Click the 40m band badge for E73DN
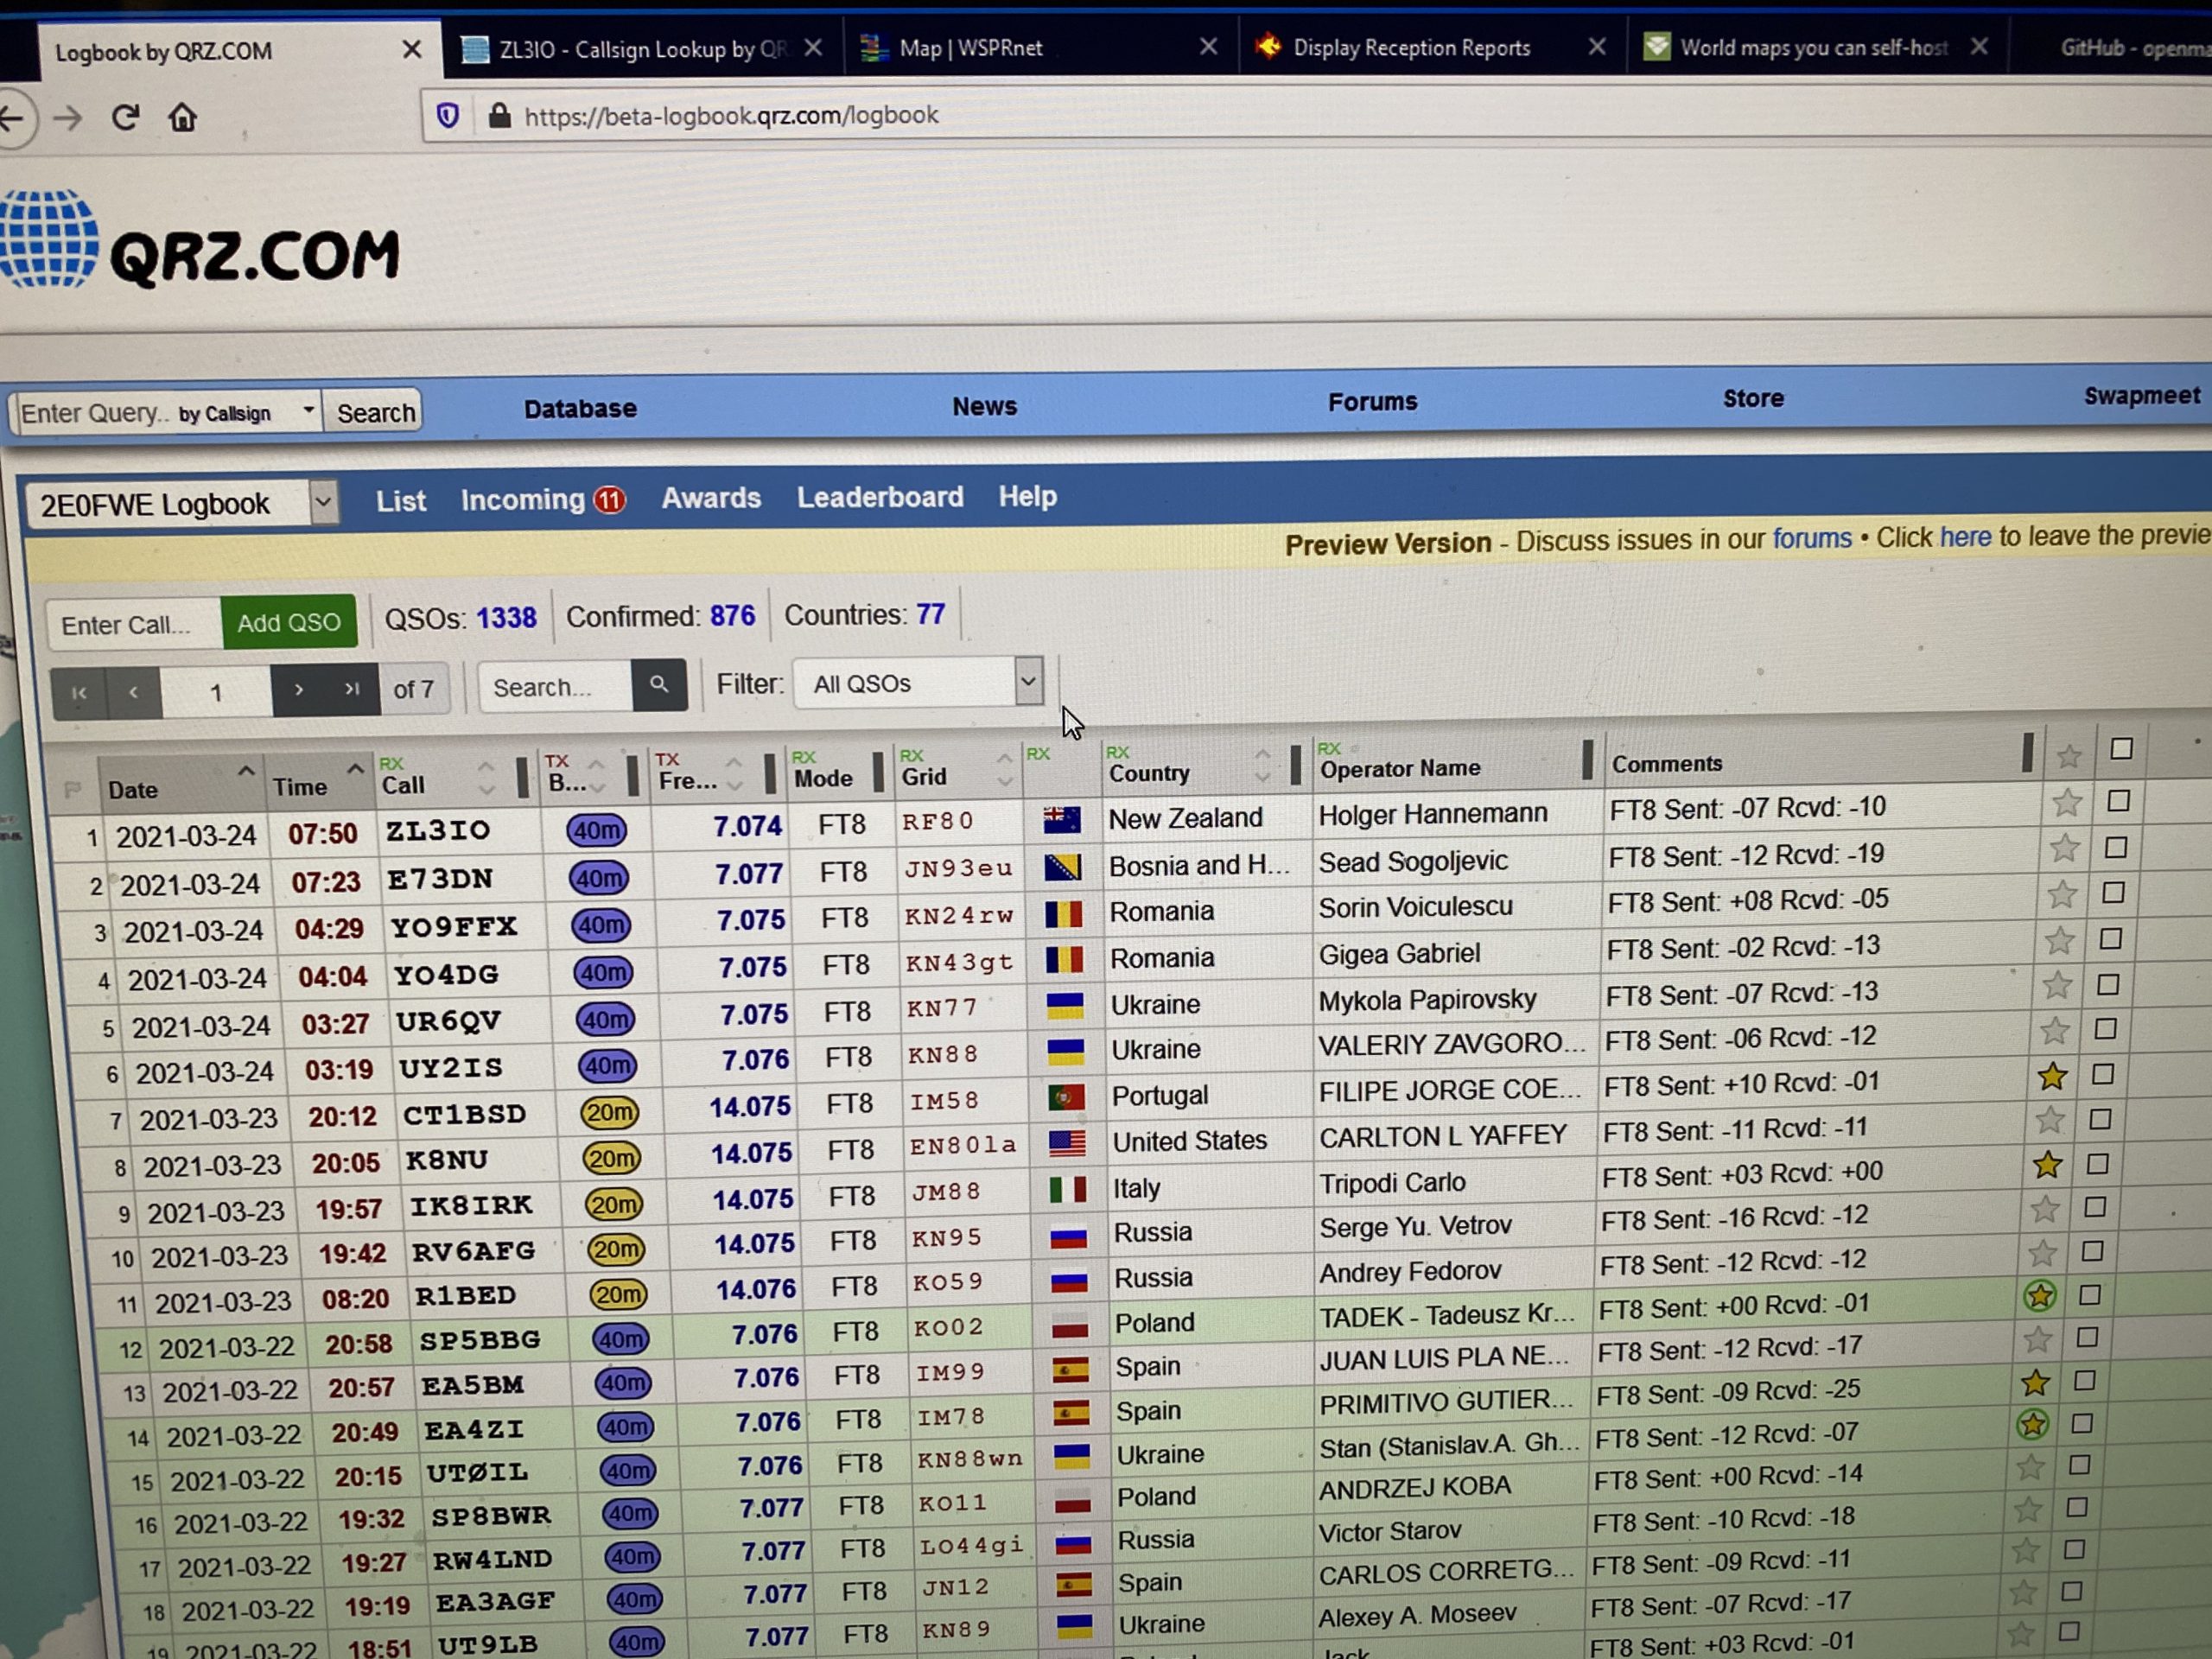 click(x=598, y=878)
